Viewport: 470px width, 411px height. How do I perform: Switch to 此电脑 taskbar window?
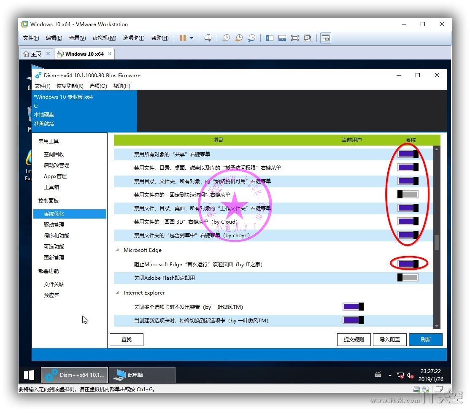coord(142,375)
